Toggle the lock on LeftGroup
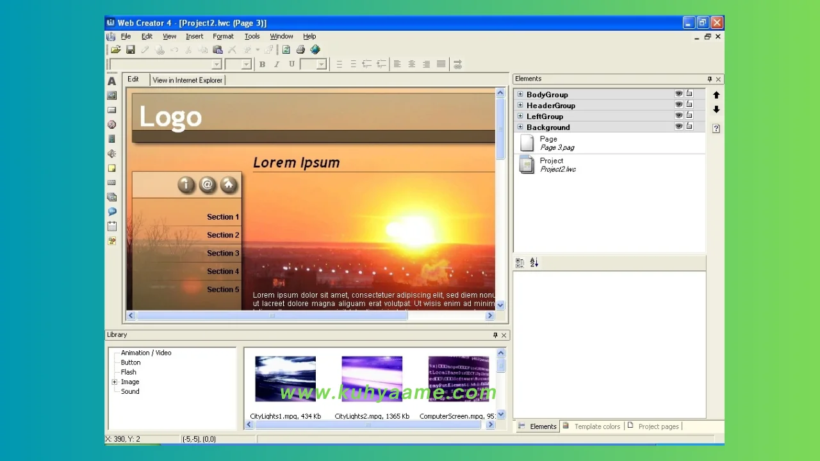The image size is (820, 461). pyautogui.click(x=689, y=115)
